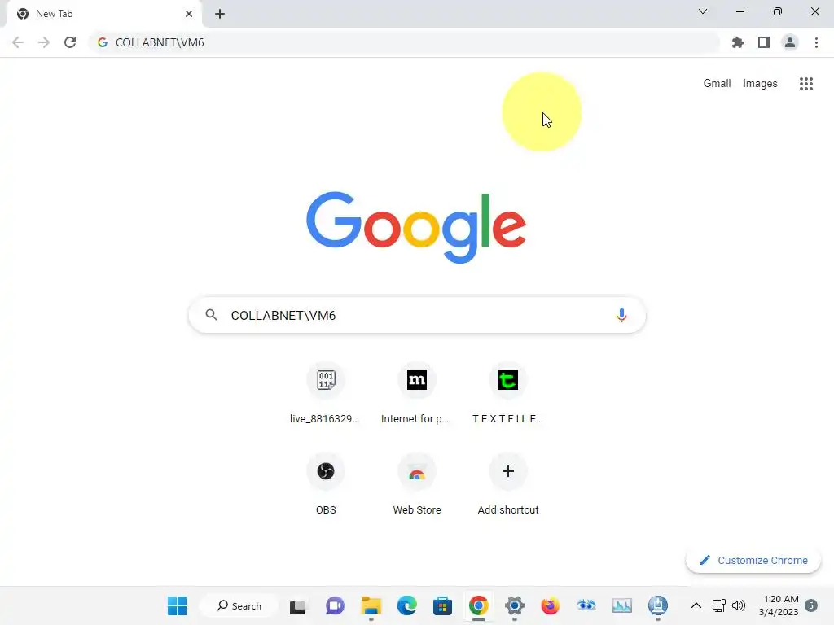
Task: Open the Extensions puzzle icon
Action: pyautogui.click(x=738, y=42)
